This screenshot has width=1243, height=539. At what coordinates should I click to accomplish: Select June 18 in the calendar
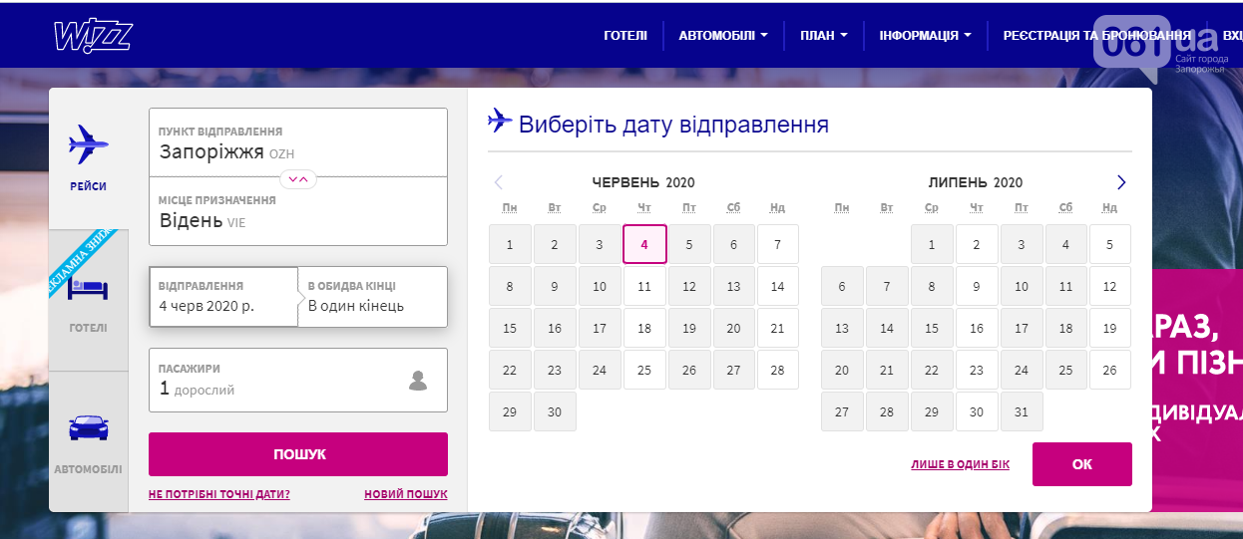click(644, 328)
